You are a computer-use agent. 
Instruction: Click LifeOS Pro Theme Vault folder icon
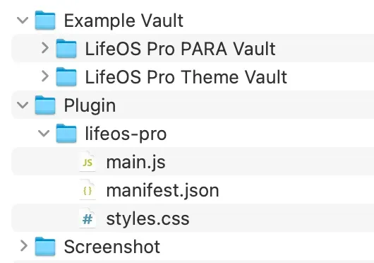point(66,76)
